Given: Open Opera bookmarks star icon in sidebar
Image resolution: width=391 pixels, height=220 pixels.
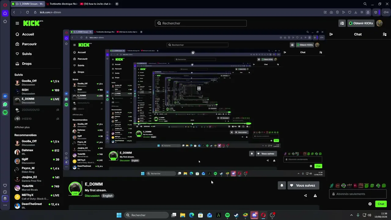Looking at the screenshot, I should 5,21.
